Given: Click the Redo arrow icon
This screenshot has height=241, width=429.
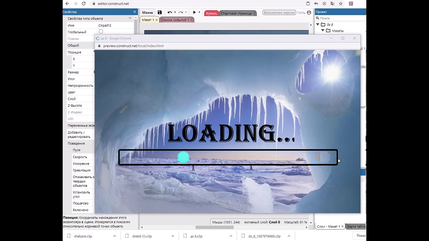Looking at the screenshot, I should 181,12.
